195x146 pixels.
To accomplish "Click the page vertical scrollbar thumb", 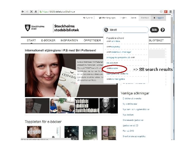I will [172, 40].
